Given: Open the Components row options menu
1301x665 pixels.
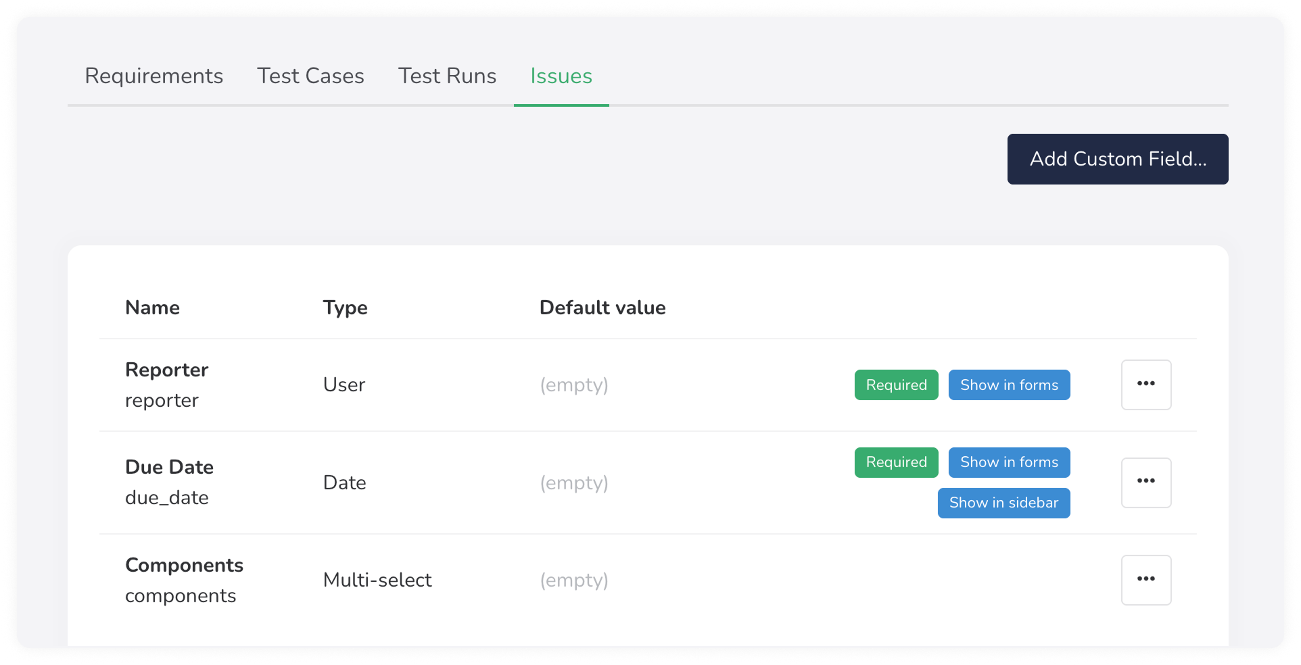Looking at the screenshot, I should coord(1145,579).
